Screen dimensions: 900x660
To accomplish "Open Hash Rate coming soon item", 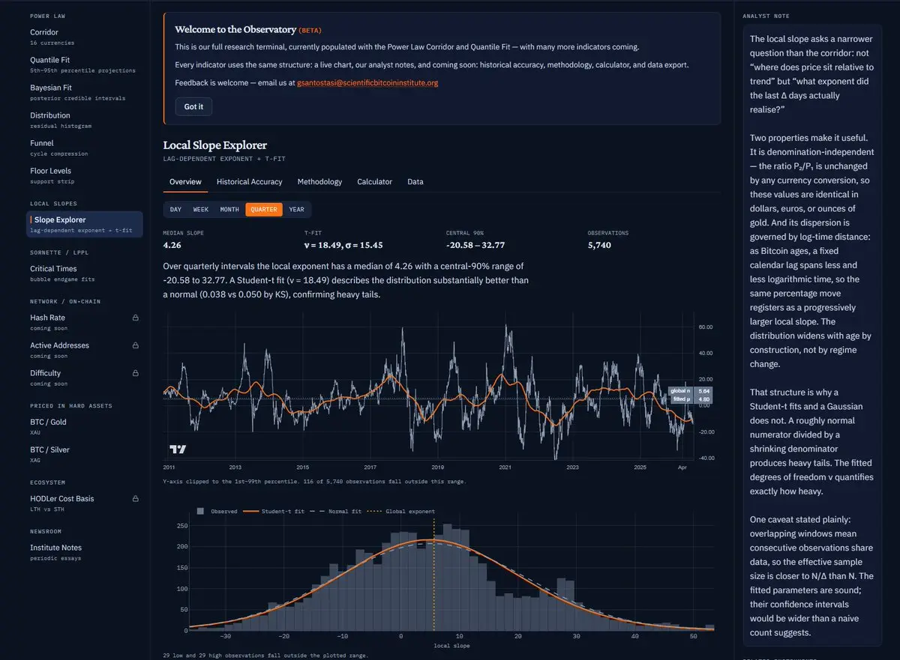I will pos(85,322).
